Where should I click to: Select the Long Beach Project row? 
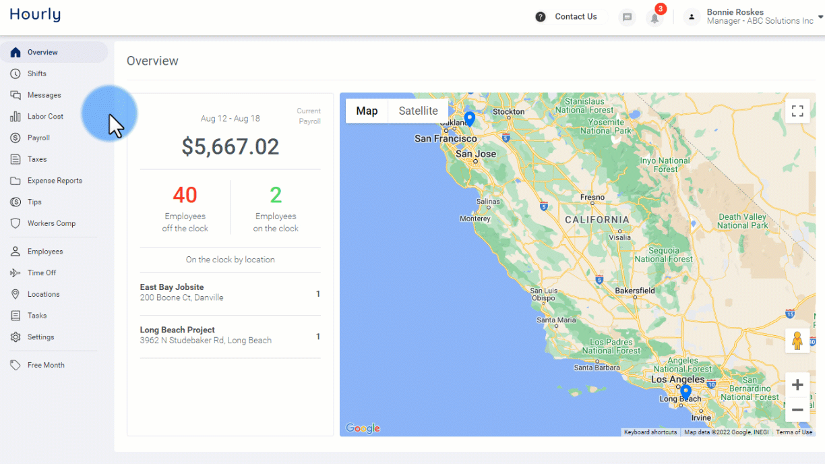coord(231,337)
